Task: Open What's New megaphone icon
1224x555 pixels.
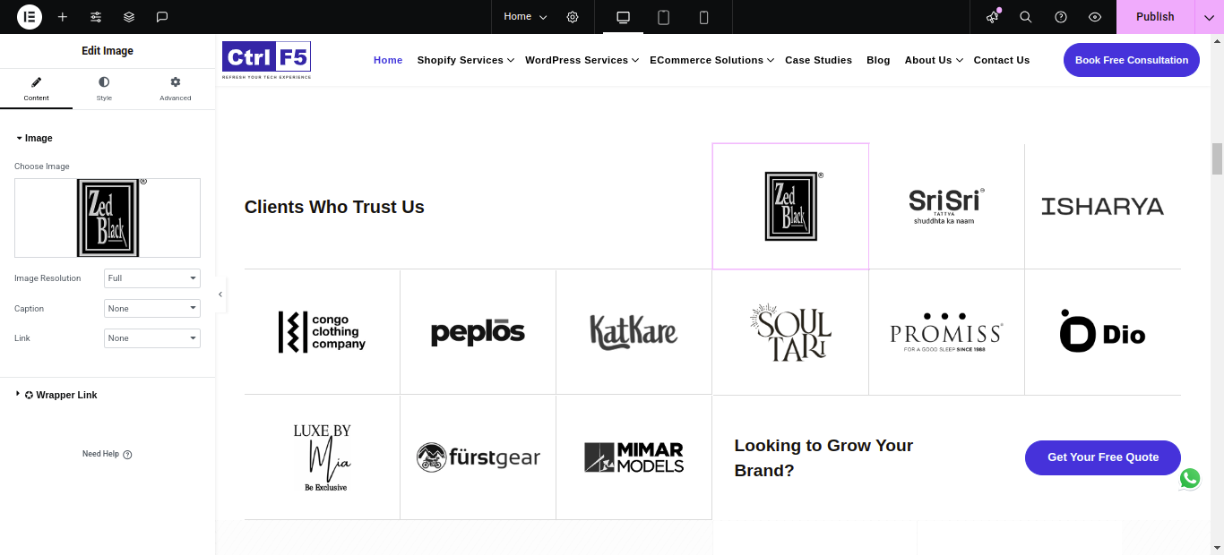Action: (x=992, y=17)
